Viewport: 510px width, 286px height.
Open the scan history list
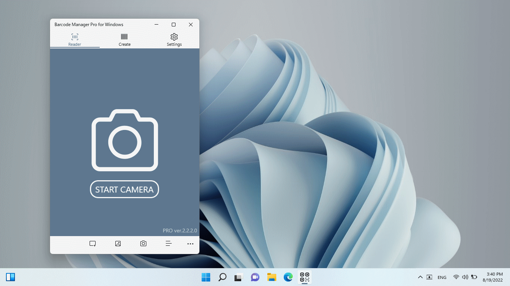click(x=168, y=244)
